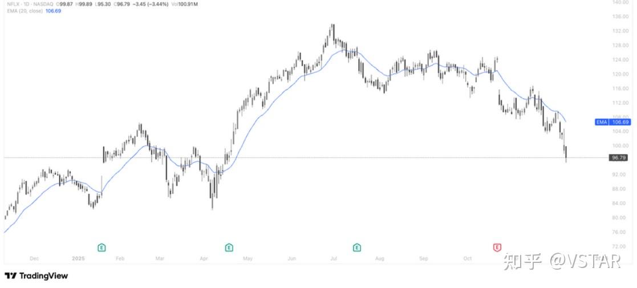Viewport: 637px width, 288px height.
Task: Click the Sep label on the time axis
Action: [423, 258]
